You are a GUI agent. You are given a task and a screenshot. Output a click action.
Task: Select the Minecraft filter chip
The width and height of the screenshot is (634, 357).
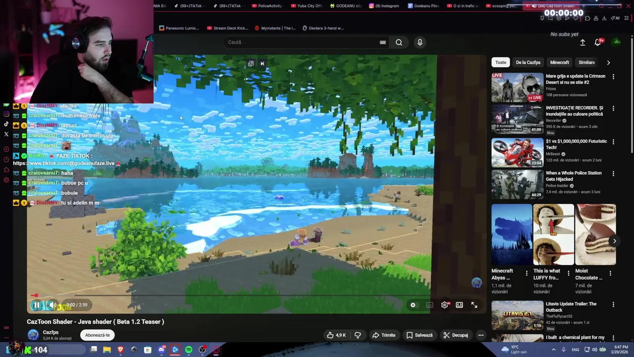pos(559,62)
